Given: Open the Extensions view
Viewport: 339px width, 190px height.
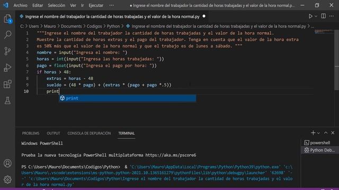Looking at the screenshot, I should coord(7,84).
